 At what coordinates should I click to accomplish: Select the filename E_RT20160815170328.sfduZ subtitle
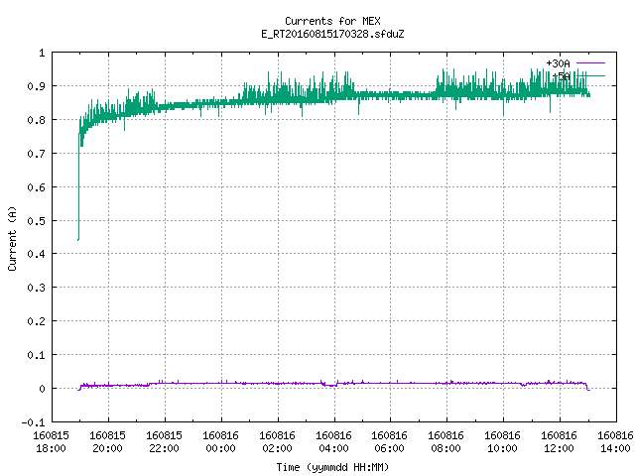[x=332, y=34]
